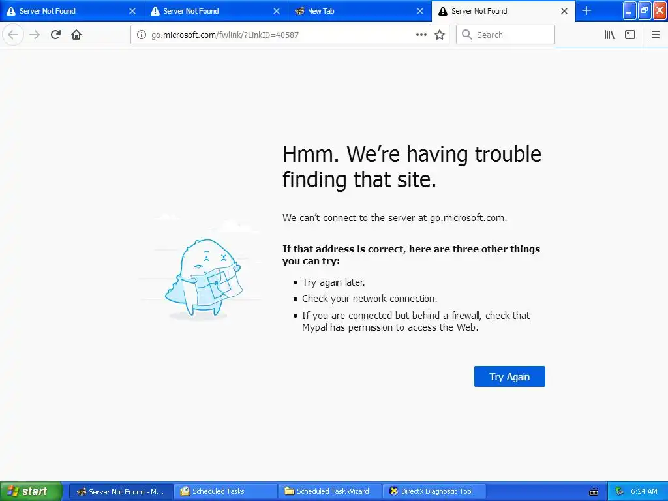The width and height of the screenshot is (668, 501).
Task: Open the Library icon
Action: pyautogui.click(x=609, y=35)
